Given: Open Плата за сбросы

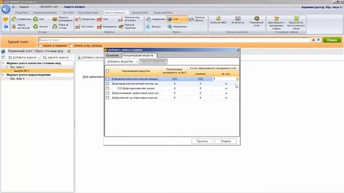Looking at the screenshot, I should tap(197, 19).
